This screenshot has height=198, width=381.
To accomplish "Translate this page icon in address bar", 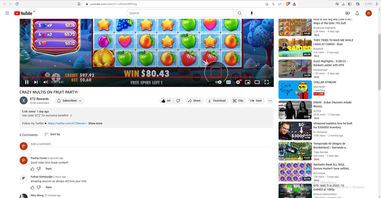I will (273, 4).
